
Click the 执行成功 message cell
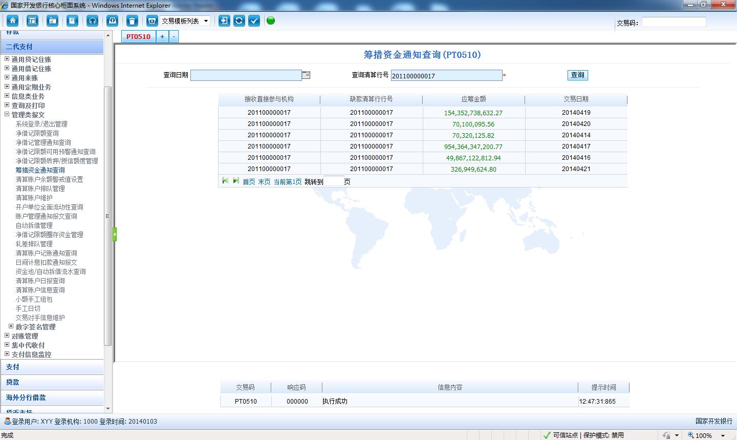click(450, 402)
